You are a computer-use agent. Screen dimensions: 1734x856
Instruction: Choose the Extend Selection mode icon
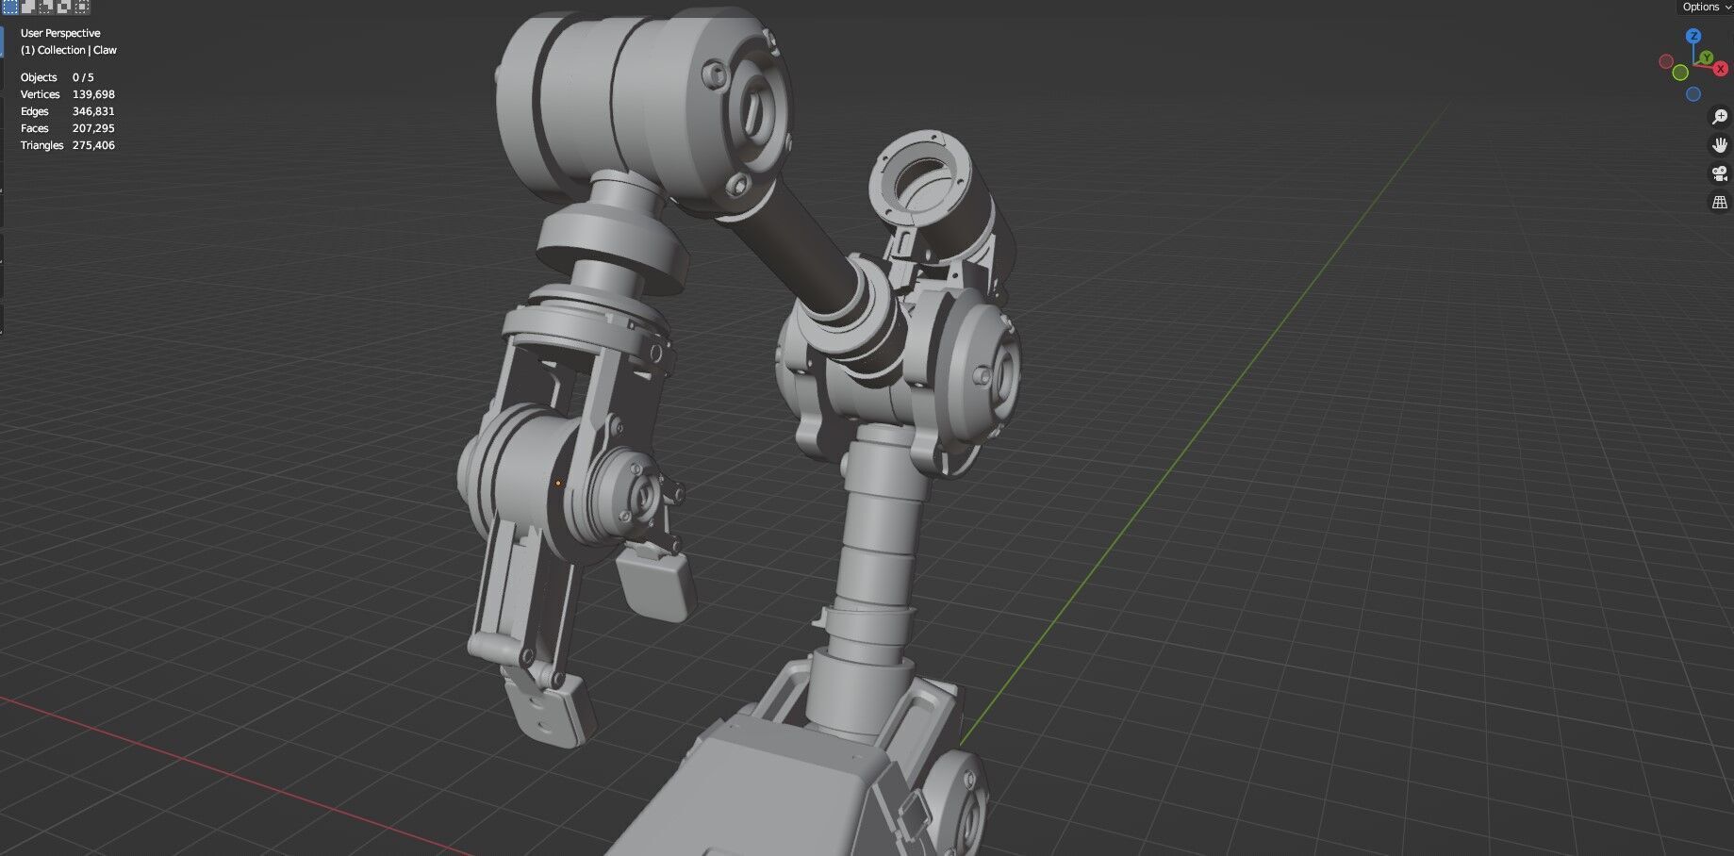(28, 7)
